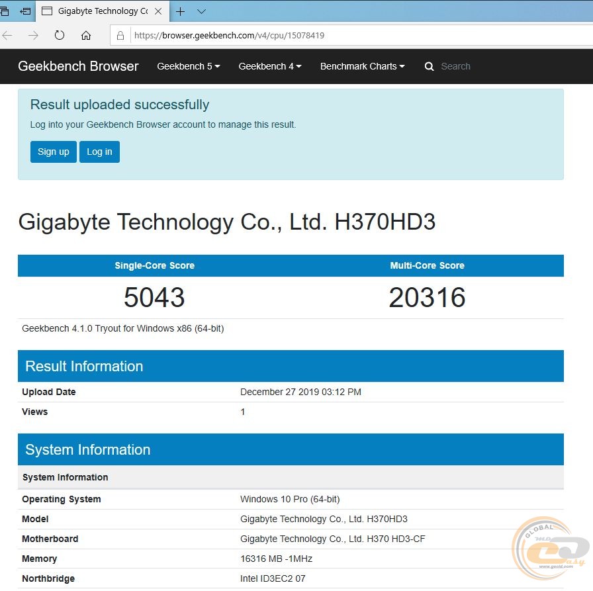The image size is (593, 591).
Task: Click the browser back arrow
Action: pyautogui.click(x=7, y=36)
